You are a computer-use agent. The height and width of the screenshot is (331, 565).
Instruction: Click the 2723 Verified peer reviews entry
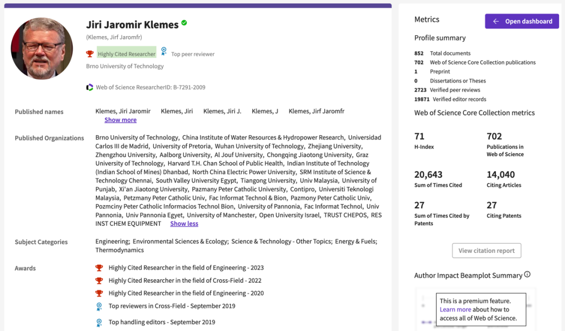click(x=447, y=90)
